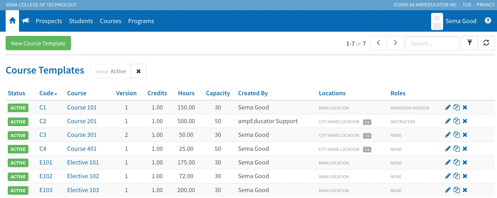Image resolution: width=497 pixels, height=198 pixels.
Task: Open the TOS link in the header
Action: pyautogui.click(x=467, y=5)
